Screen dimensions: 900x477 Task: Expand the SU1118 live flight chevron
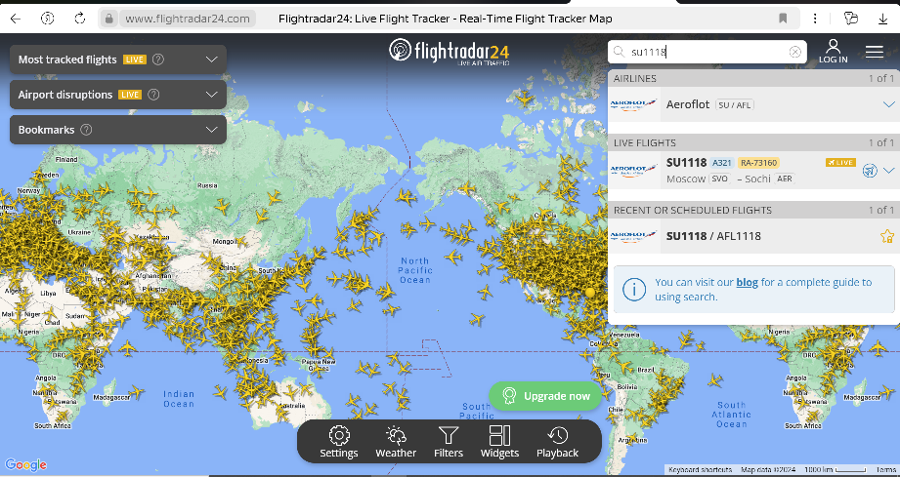[889, 171]
